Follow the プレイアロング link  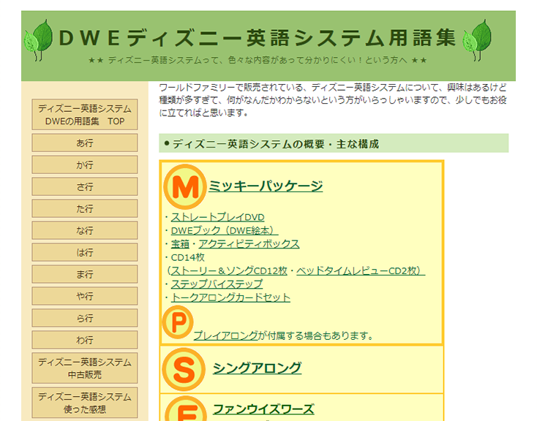click(x=225, y=335)
